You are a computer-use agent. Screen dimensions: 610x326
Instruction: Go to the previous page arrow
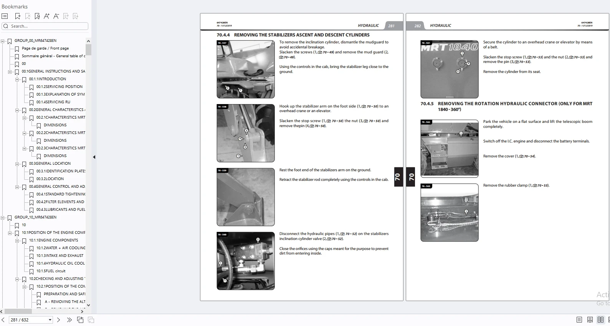coord(3,320)
